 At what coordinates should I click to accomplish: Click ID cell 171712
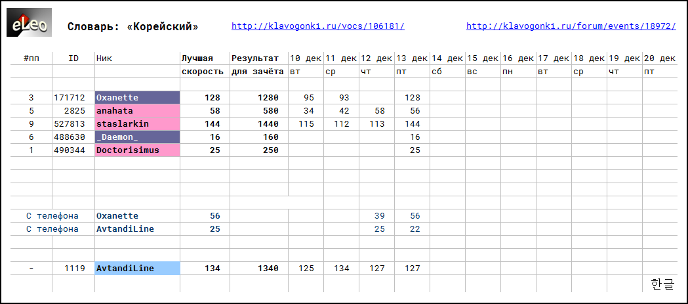(x=73, y=98)
